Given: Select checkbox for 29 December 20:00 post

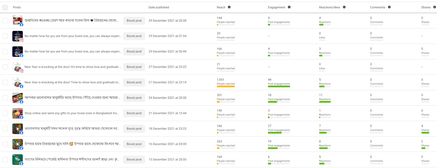Looking at the screenshot, I should (x=5, y=21).
